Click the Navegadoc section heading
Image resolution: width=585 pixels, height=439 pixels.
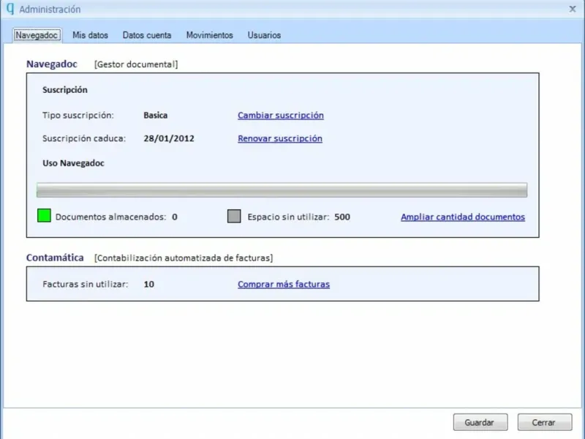52,64
